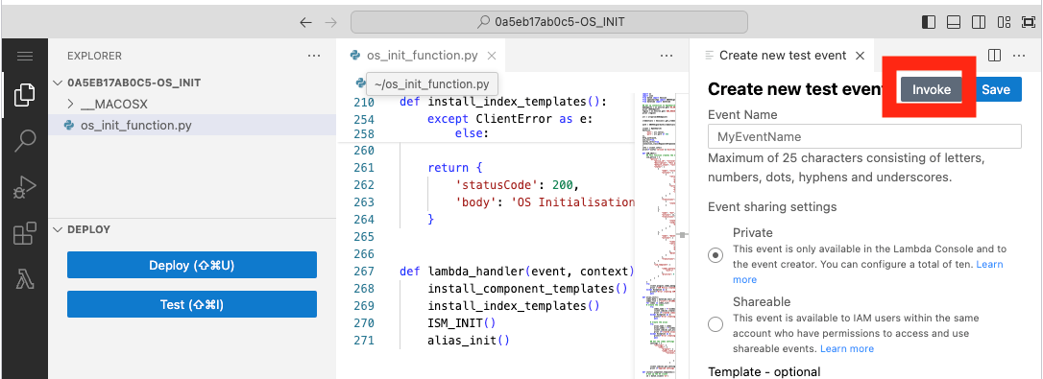Viewport: 1043px width, 379px height.
Task: Click the ISM_INIT() call line
Action: [462, 323]
